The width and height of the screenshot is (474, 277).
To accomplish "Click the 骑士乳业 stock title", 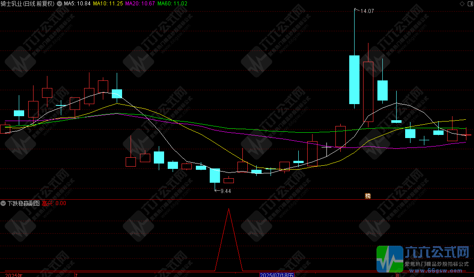I will (12, 4).
